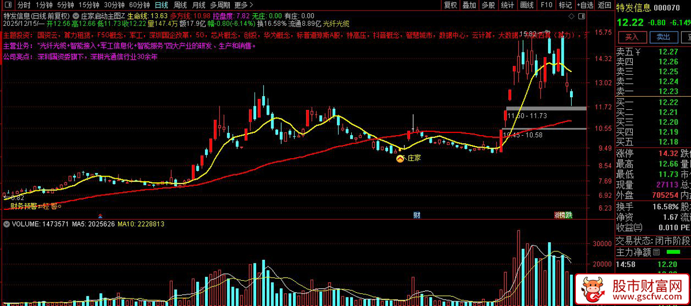Click the 复权 toolbar button
Image resolution: width=691 pixels, height=306 pixels.
pos(450,5)
